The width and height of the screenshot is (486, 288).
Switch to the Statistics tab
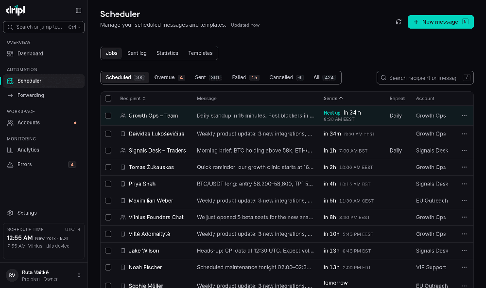[x=167, y=53]
